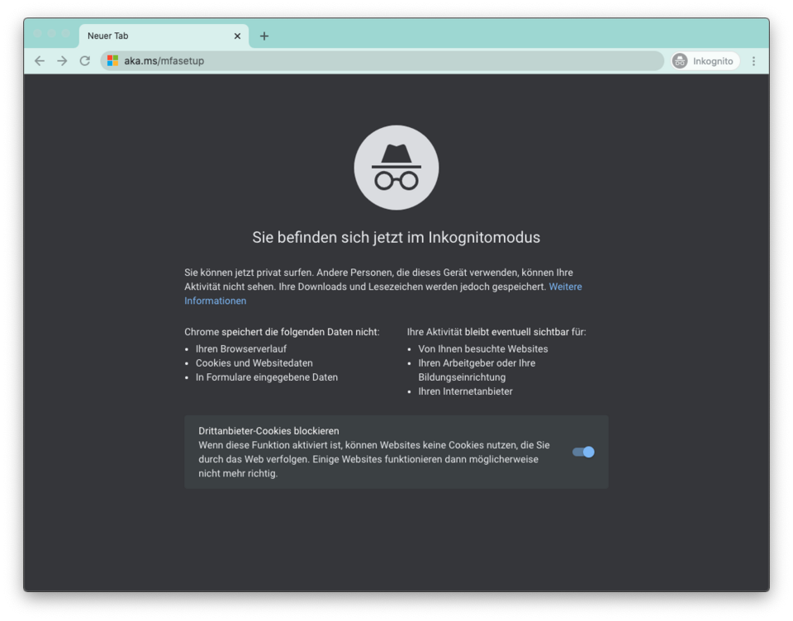
Task: Open the Weitere Informationen link
Action: [565, 287]
